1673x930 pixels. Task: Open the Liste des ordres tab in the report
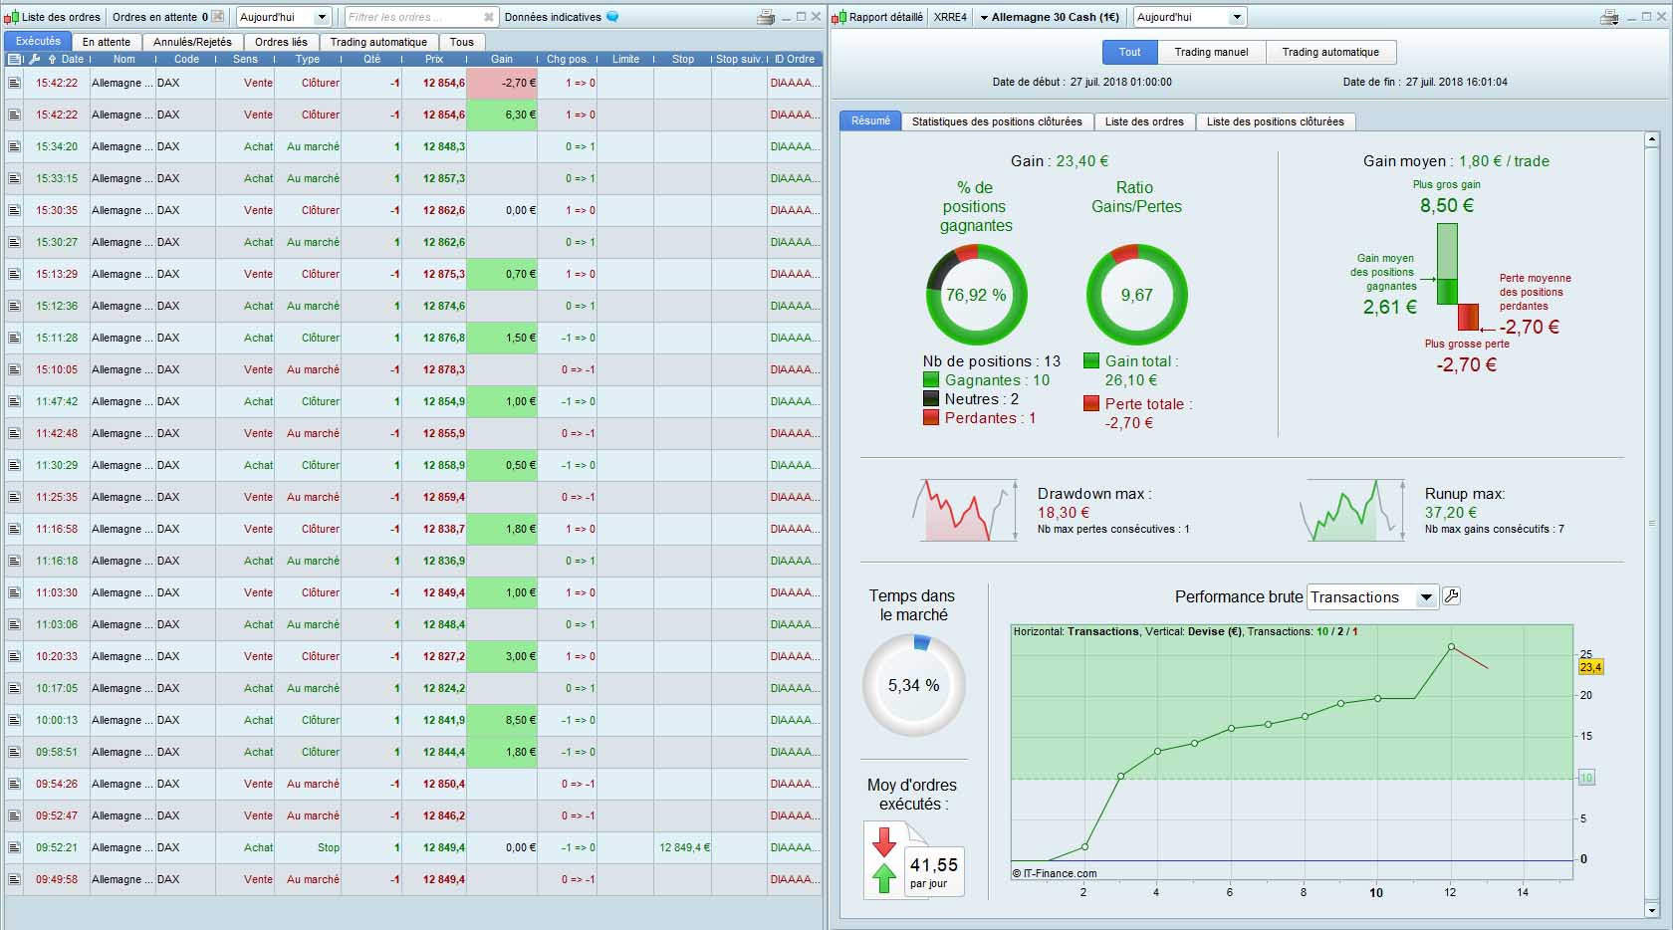pyautogui.click(x=1144, y=121)
